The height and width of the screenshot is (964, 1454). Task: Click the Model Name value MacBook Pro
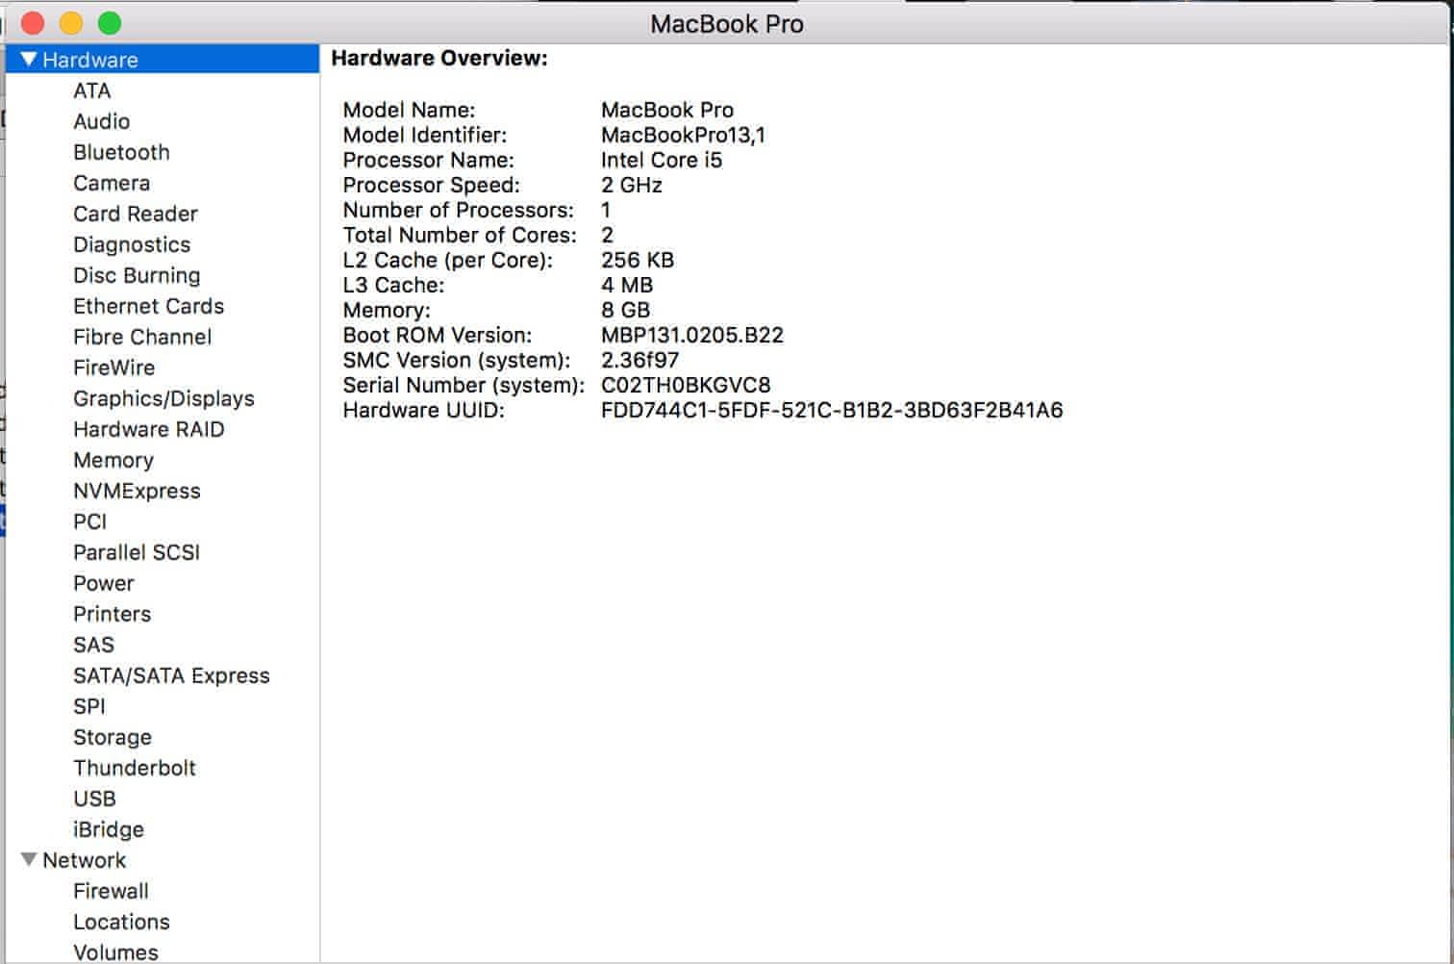pos(667,110)
